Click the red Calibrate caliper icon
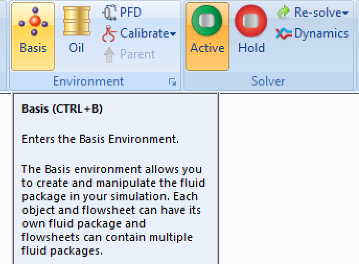 (x=109, y=34)
